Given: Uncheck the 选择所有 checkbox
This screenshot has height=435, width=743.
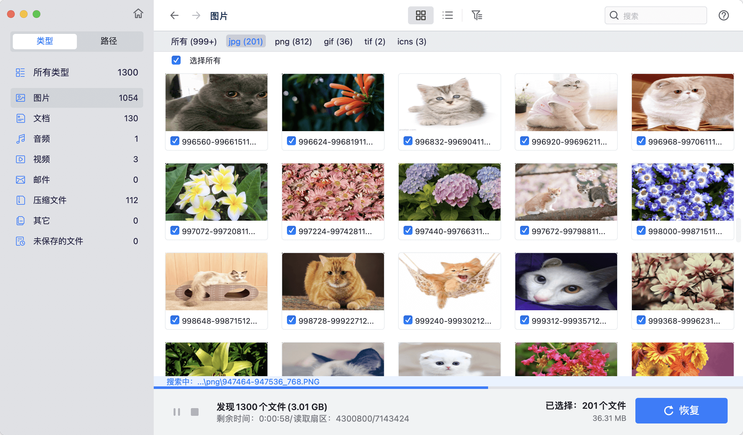Looking at the screenshot, I should pyautogui.click(x=176, y=60).
